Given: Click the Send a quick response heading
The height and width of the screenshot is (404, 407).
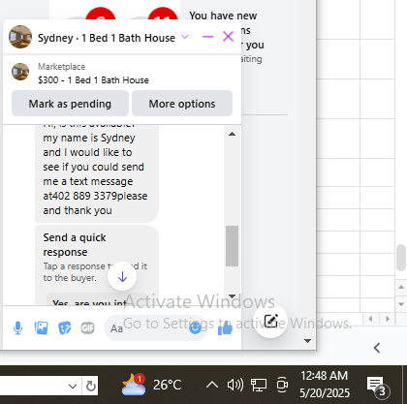Looking at the screenshot, I should 75,245.
